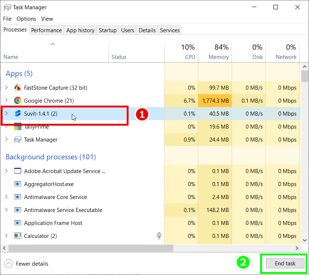The height and width of the screenshot is (275, 309).
Task: Click the Fewer details circle arrow icon
Action: [x=9, y=264]
